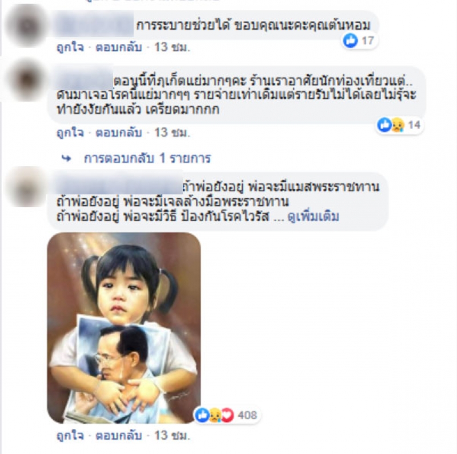Open the first commenter's profile picture

27,26
